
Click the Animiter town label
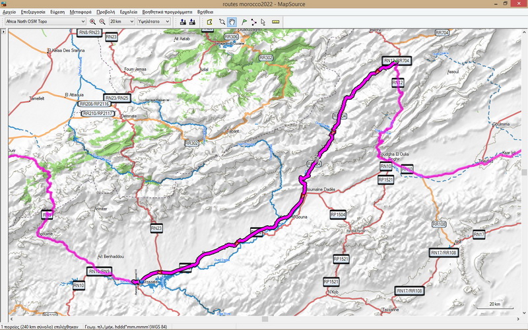(101, 209)
